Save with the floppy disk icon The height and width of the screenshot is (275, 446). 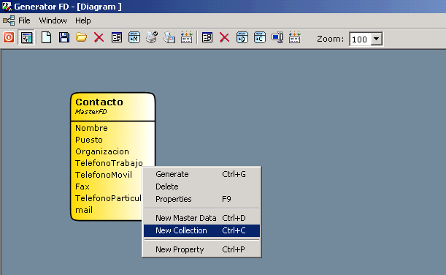64,37
